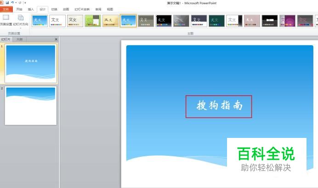The width and height of the screenshot is (318, 188).
Task: Switch to the 幻灯片 (Slides) pane tab
Action: 6,39
